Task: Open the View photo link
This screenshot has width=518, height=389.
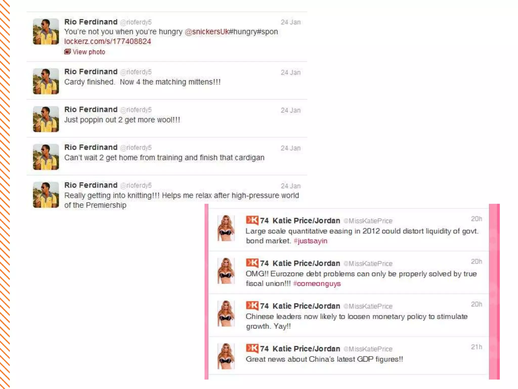Action: [x=89, y=52]
